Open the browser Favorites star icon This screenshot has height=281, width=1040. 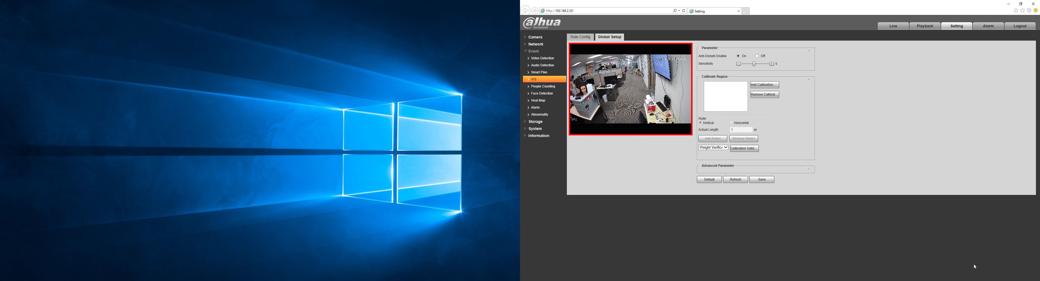pos(1023,11)
